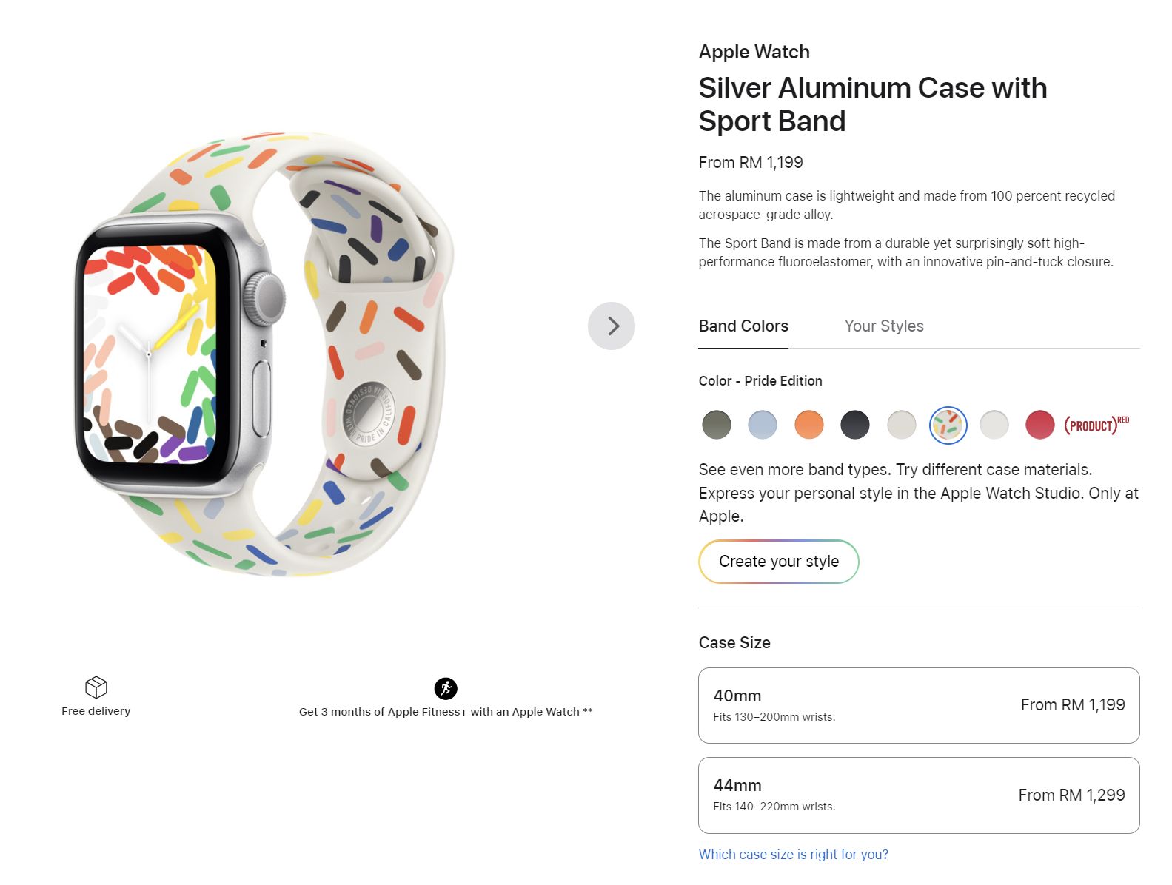Click the Apple Fitness+ runner icon
The width and height of the screenshot is (1172, 885).
point(443,687)
